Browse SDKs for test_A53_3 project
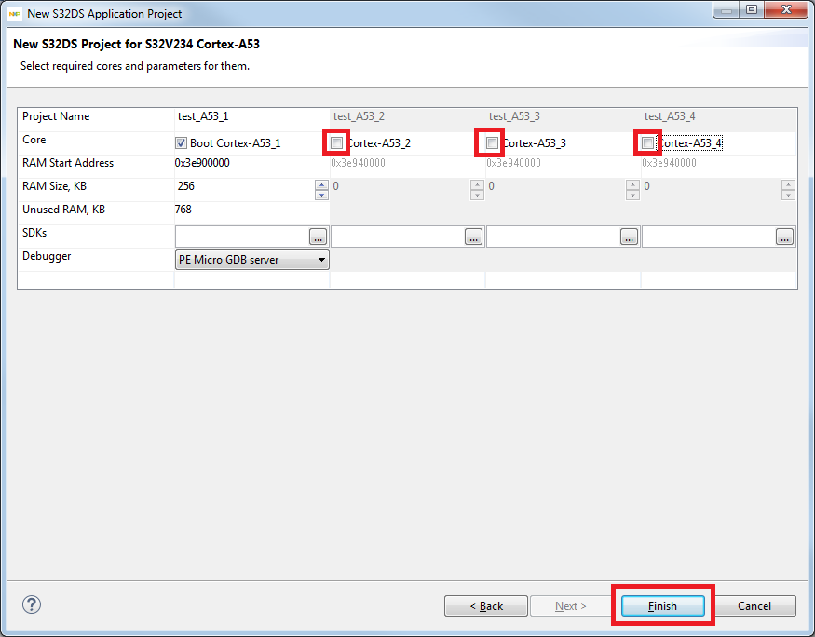Image resolution: width=815 pixels, height=637 pixels. (x=629, y=237)
